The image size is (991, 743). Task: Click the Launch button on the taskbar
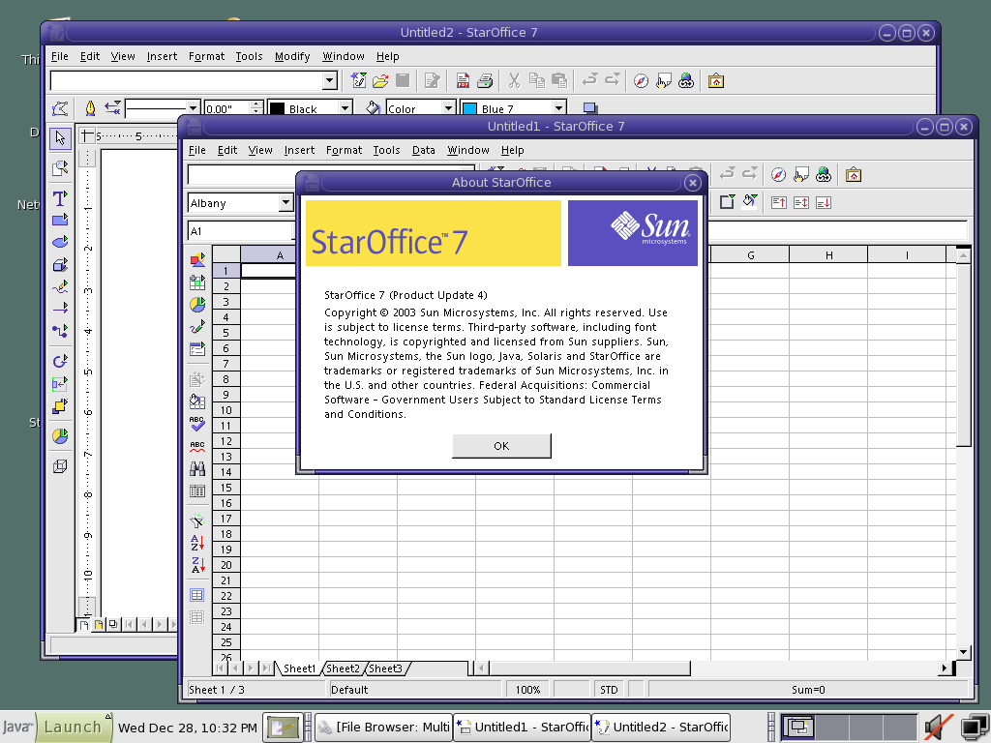tap(73, 727)
